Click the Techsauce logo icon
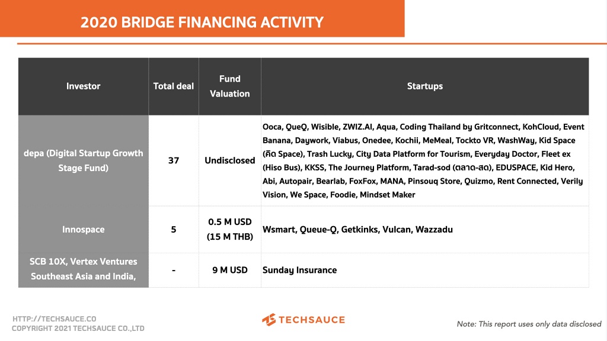Viewport: 607px width, 341px height. click(x=269, y=320)
